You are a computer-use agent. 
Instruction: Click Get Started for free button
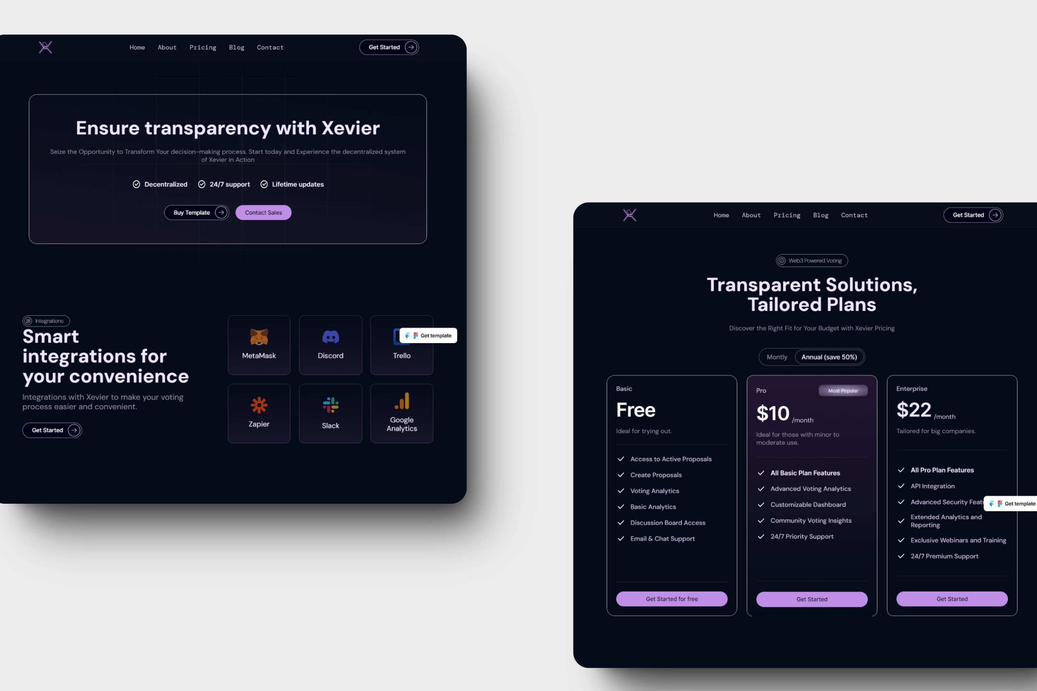coord(671,598)
